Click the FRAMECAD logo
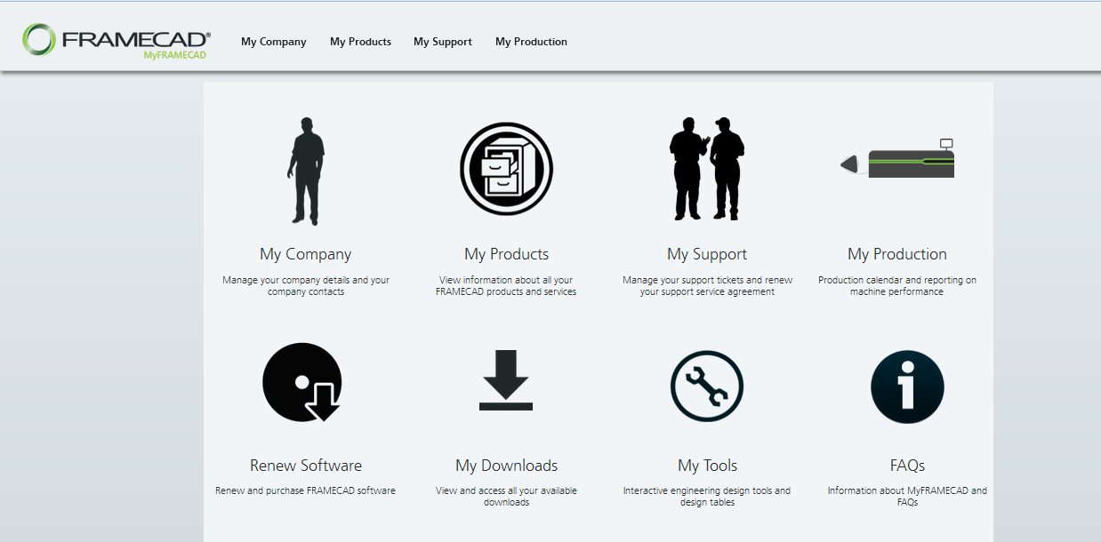 tap(116, 37)
